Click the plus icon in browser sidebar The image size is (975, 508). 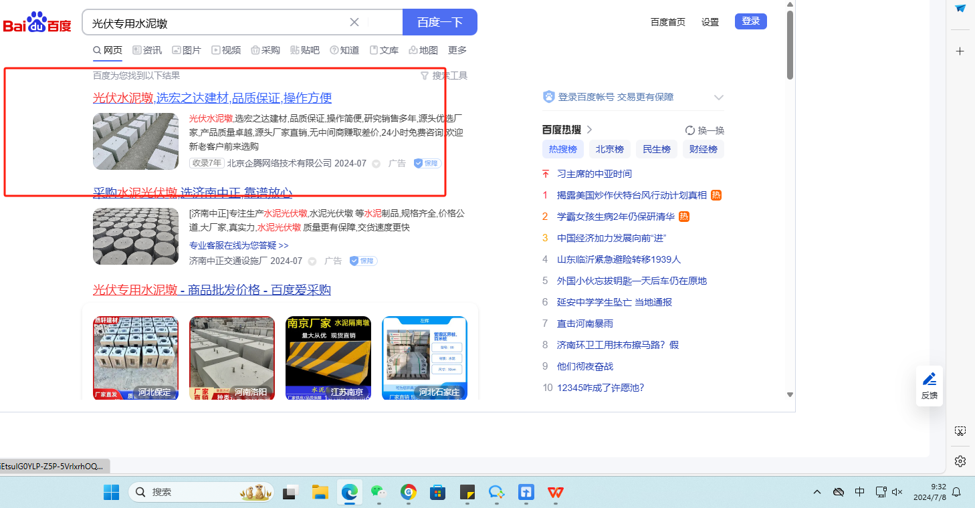click(960, 51)
